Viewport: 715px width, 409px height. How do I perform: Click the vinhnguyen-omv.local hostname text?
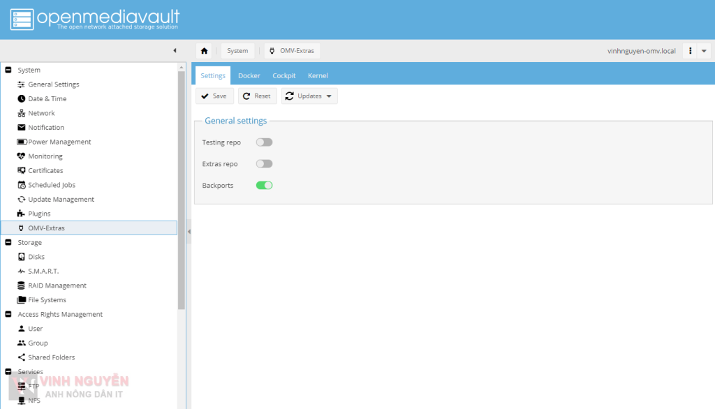tap(641, 51)
